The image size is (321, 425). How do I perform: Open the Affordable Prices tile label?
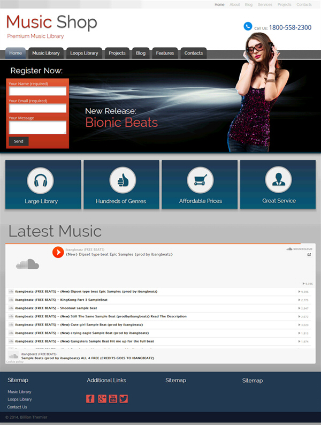[x=201, y=201]
